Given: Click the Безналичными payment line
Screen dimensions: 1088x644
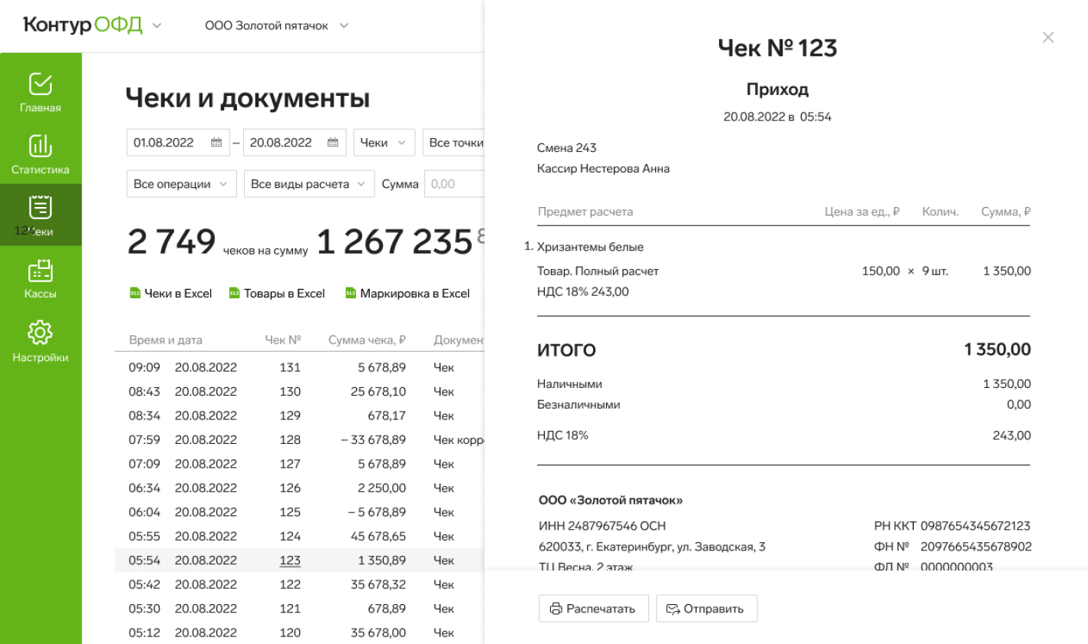Looking at the screenshot, I should [x=783, y=404].
